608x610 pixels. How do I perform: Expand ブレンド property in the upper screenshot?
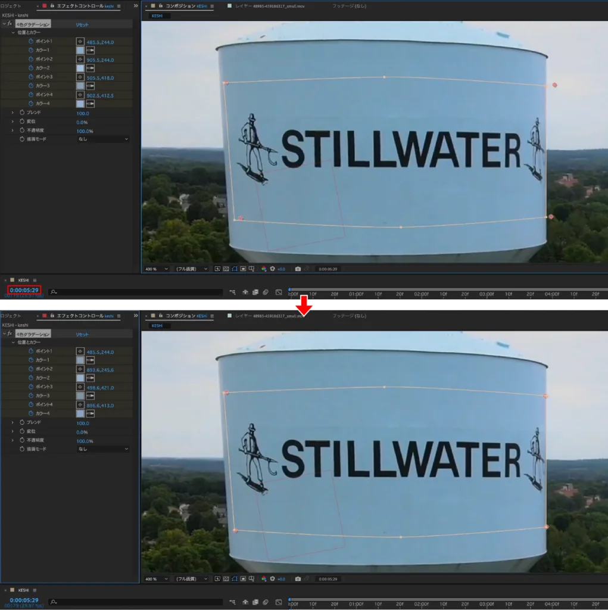point(13,113)
